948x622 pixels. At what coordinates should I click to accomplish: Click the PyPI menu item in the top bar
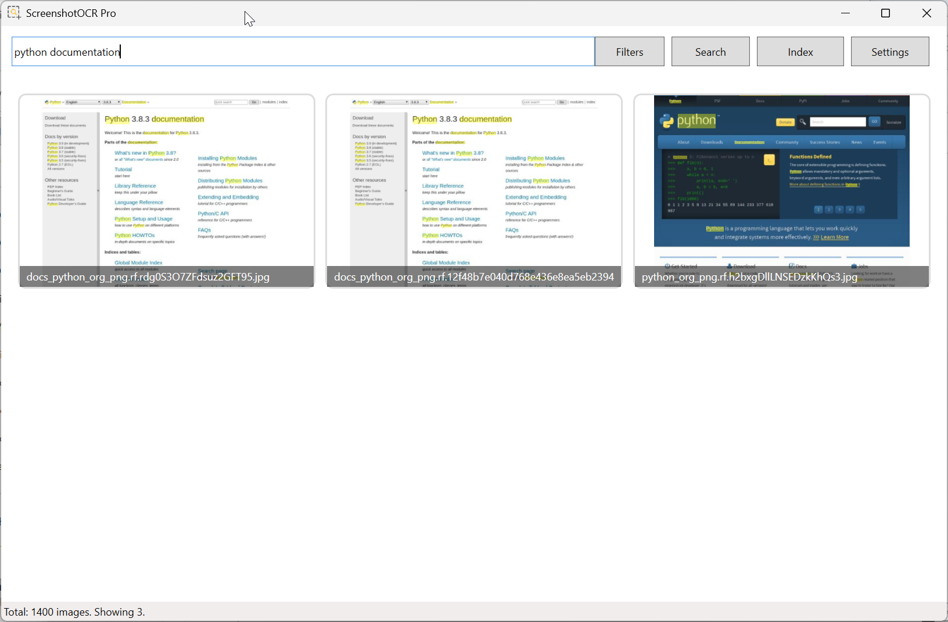(x=803, y=100)
